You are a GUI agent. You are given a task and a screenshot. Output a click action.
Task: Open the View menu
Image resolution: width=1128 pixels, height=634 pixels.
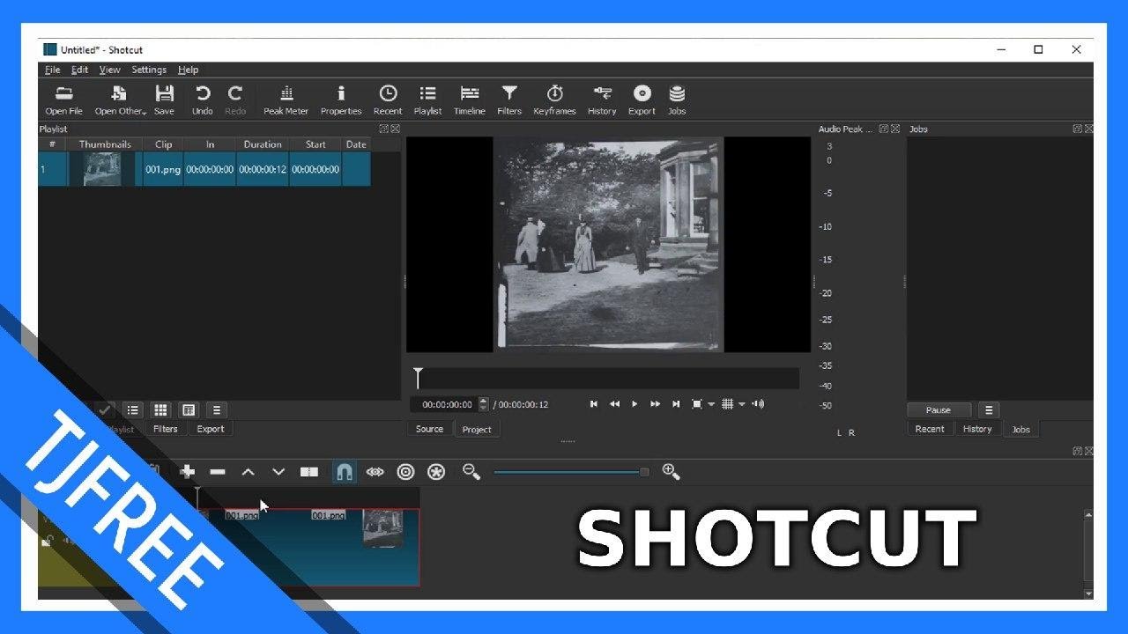[110, 70]
